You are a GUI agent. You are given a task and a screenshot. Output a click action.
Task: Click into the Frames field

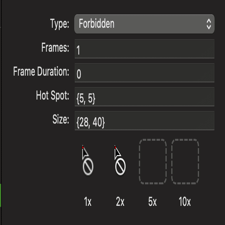pyautogui.click(x=145, y=49)
